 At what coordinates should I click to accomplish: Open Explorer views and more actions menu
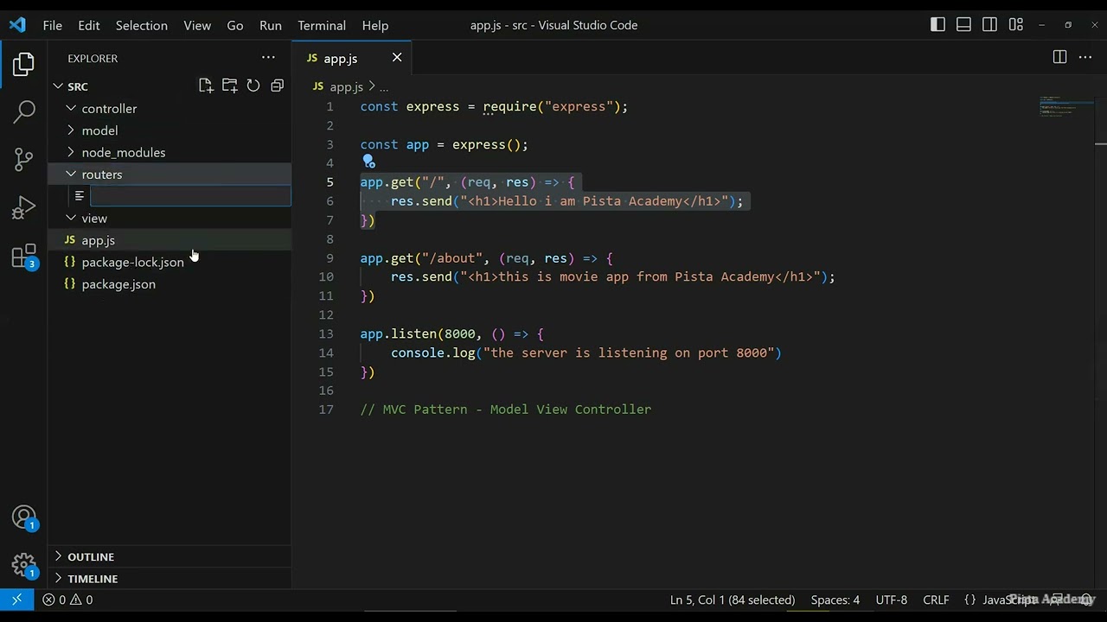pyautogui.click(x=268, y=58)
